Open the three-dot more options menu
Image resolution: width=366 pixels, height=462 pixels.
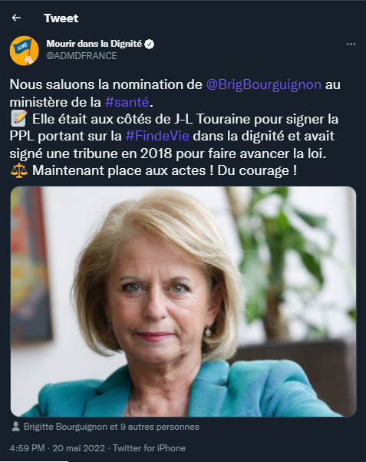pyautogui.click(x=351, y=45)
